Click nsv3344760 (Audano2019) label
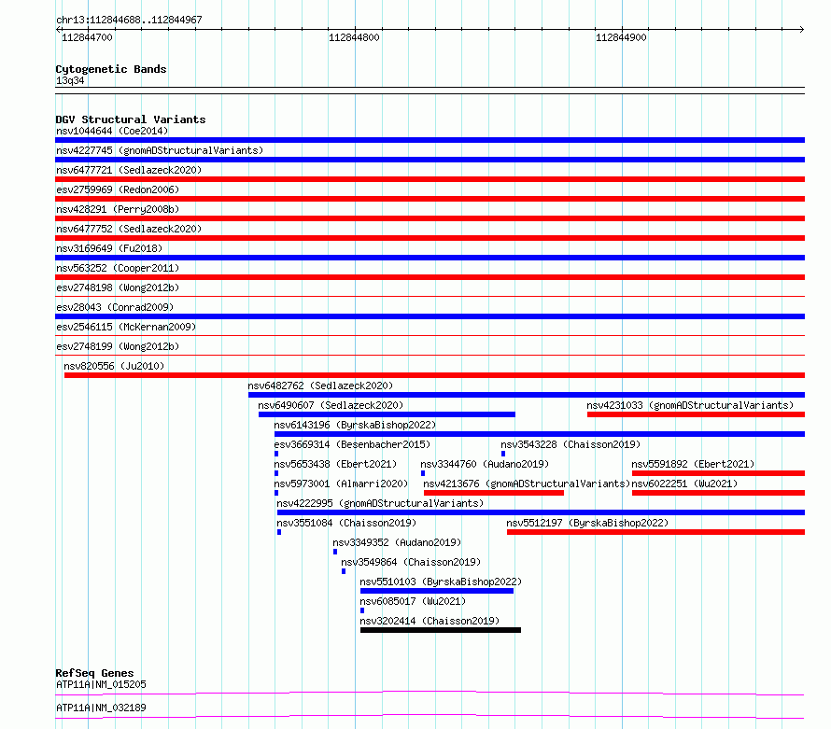The image size is (831, 729). (x=485, y=464)
